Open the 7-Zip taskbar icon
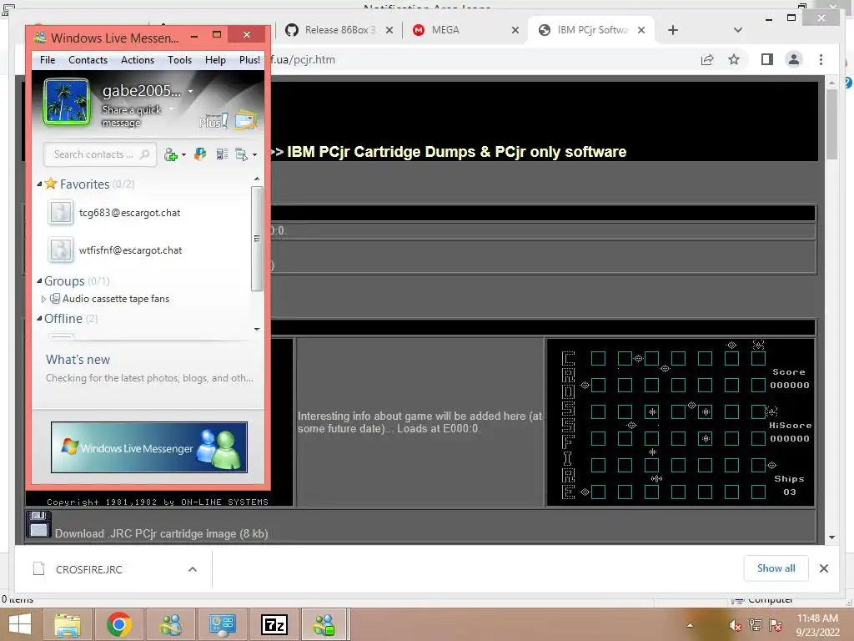Screen dimensions: 854x641 tap(274, 624)
